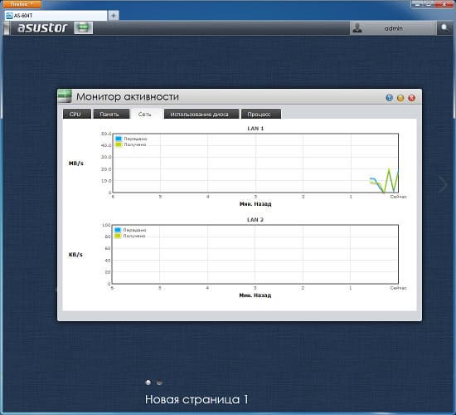Minimize Монитор активности with the yellow button
The image size is (456, 415).
pyautogui.click(x=400, y=98)
